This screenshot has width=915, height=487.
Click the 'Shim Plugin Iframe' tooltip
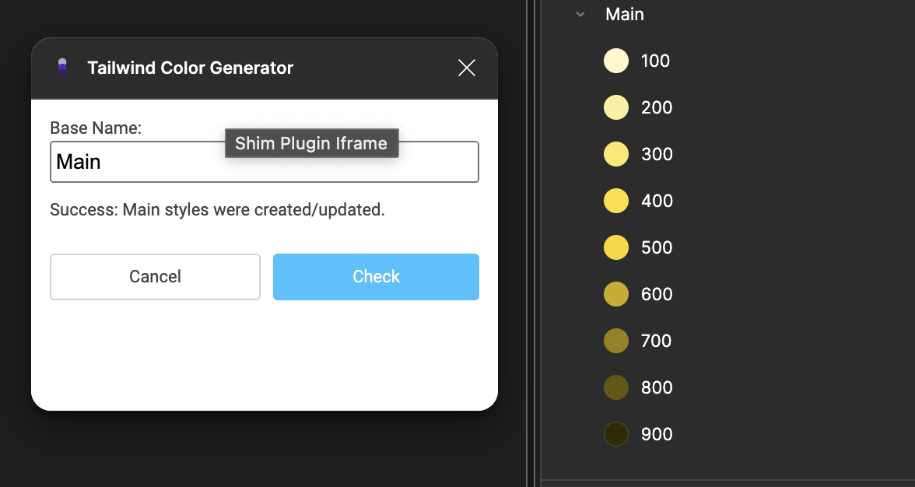click(x=311, y=143)
